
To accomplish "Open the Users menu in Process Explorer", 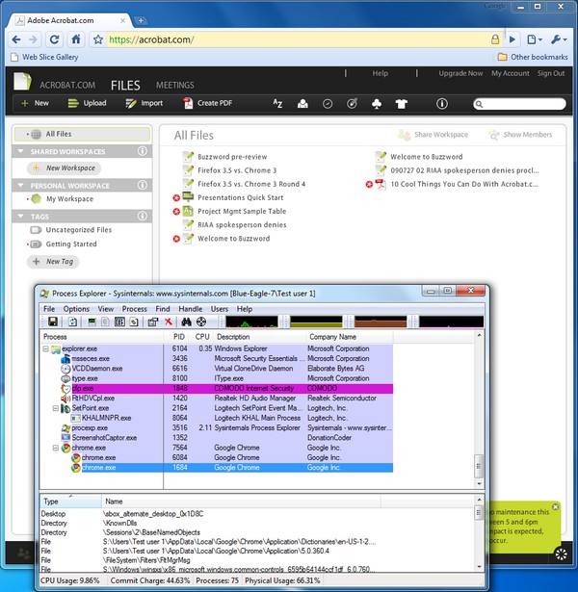I will tap(219, 309).
